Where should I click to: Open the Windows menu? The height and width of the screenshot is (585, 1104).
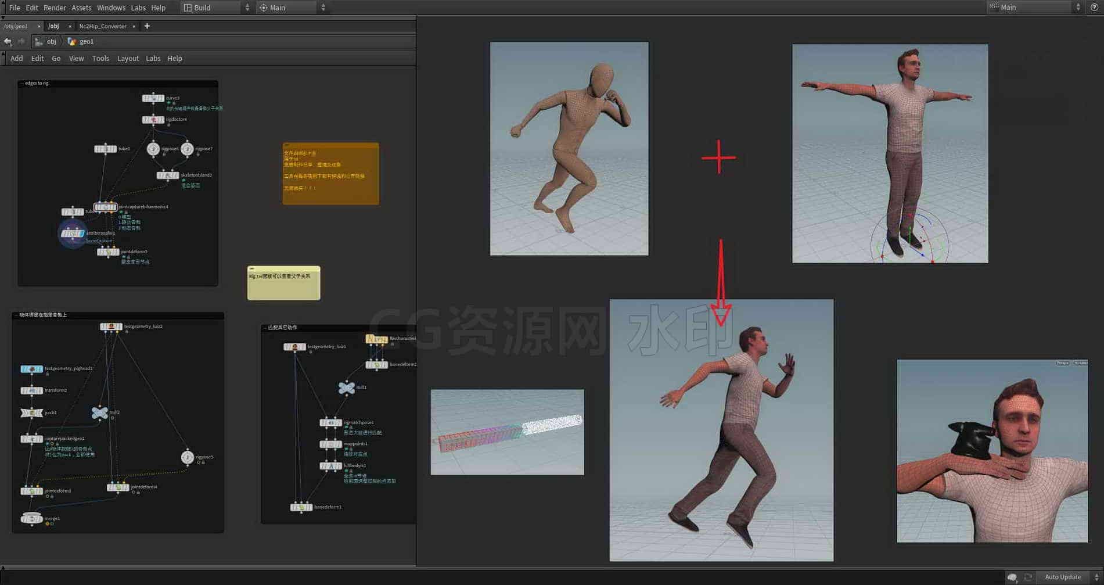[111, 8]
